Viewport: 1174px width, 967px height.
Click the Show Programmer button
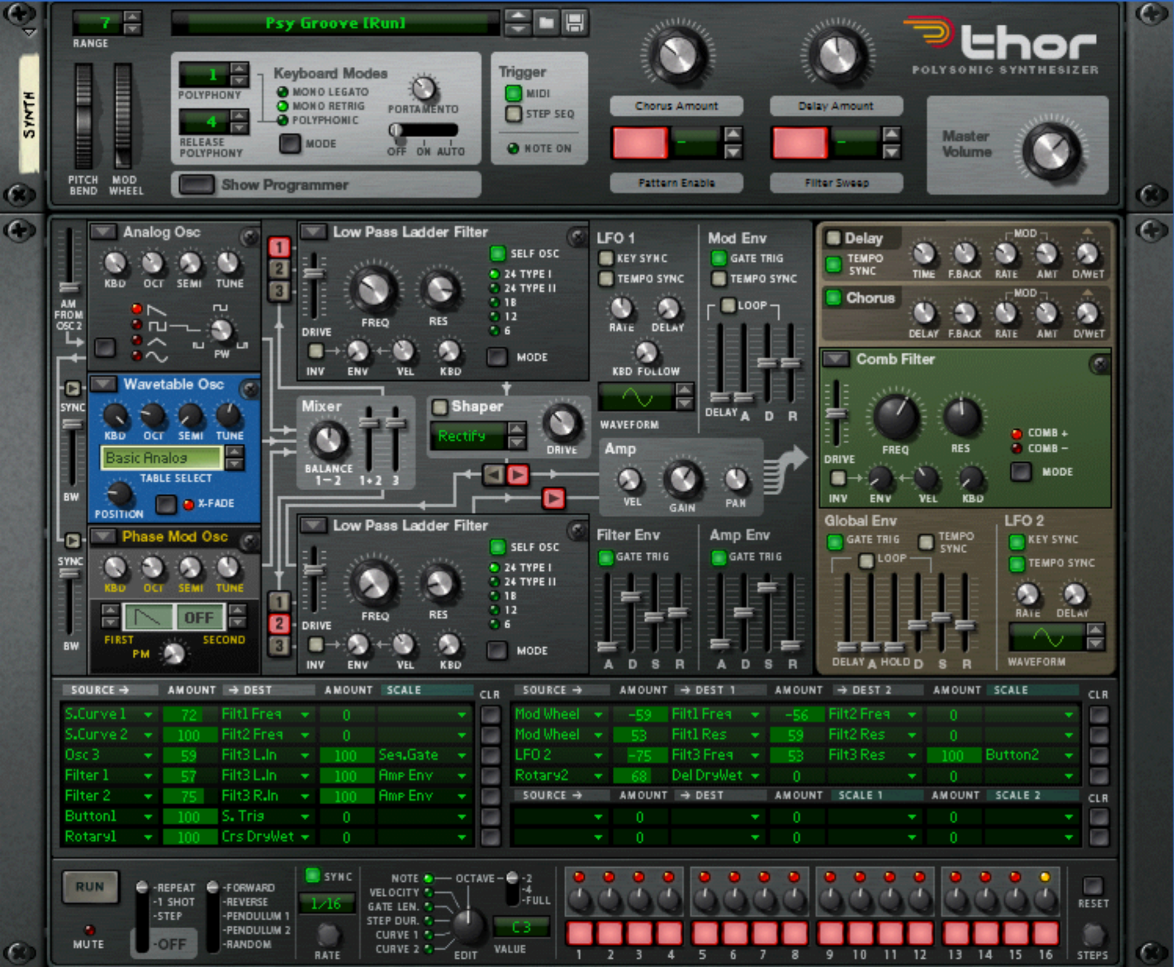(197, 184)
